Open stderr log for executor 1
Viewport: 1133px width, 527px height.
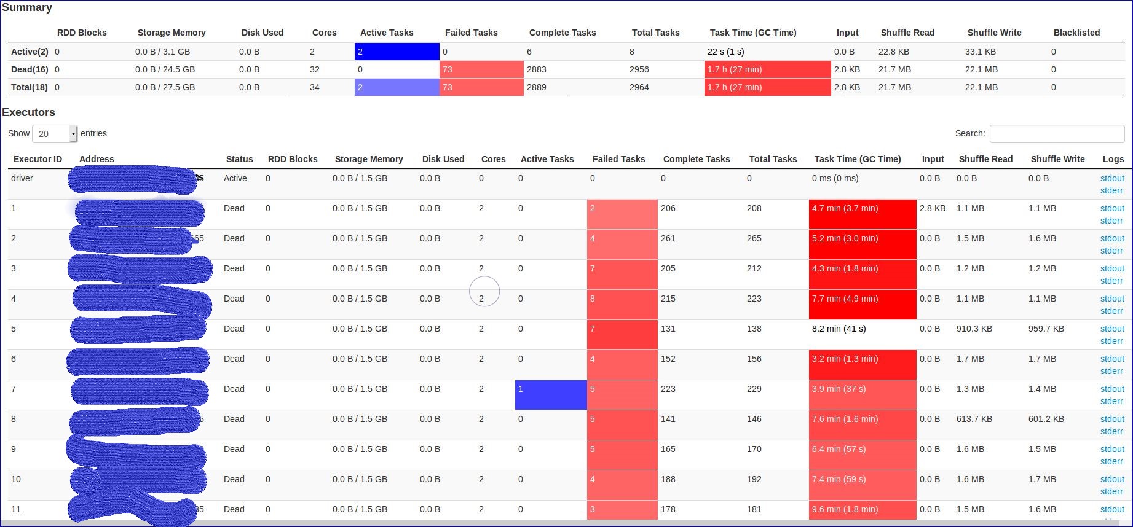coord(1111,221)
